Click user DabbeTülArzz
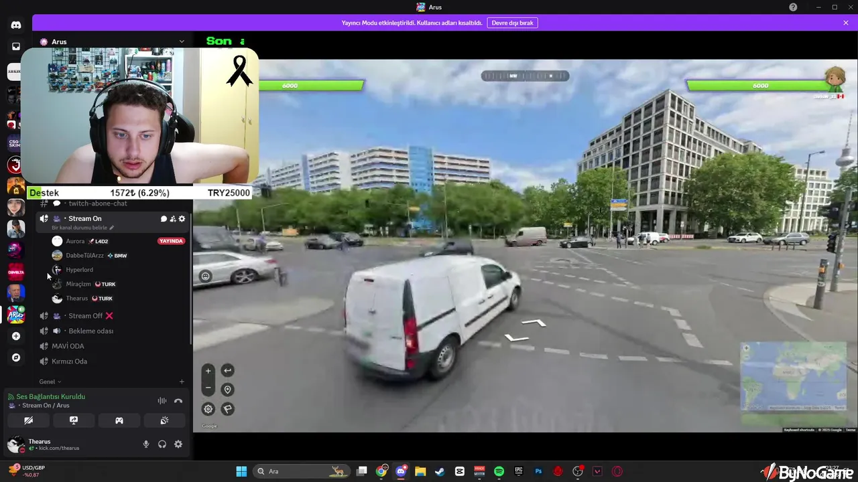The width and height of the screenshot is (858, 482). click(x=84, y=256)
